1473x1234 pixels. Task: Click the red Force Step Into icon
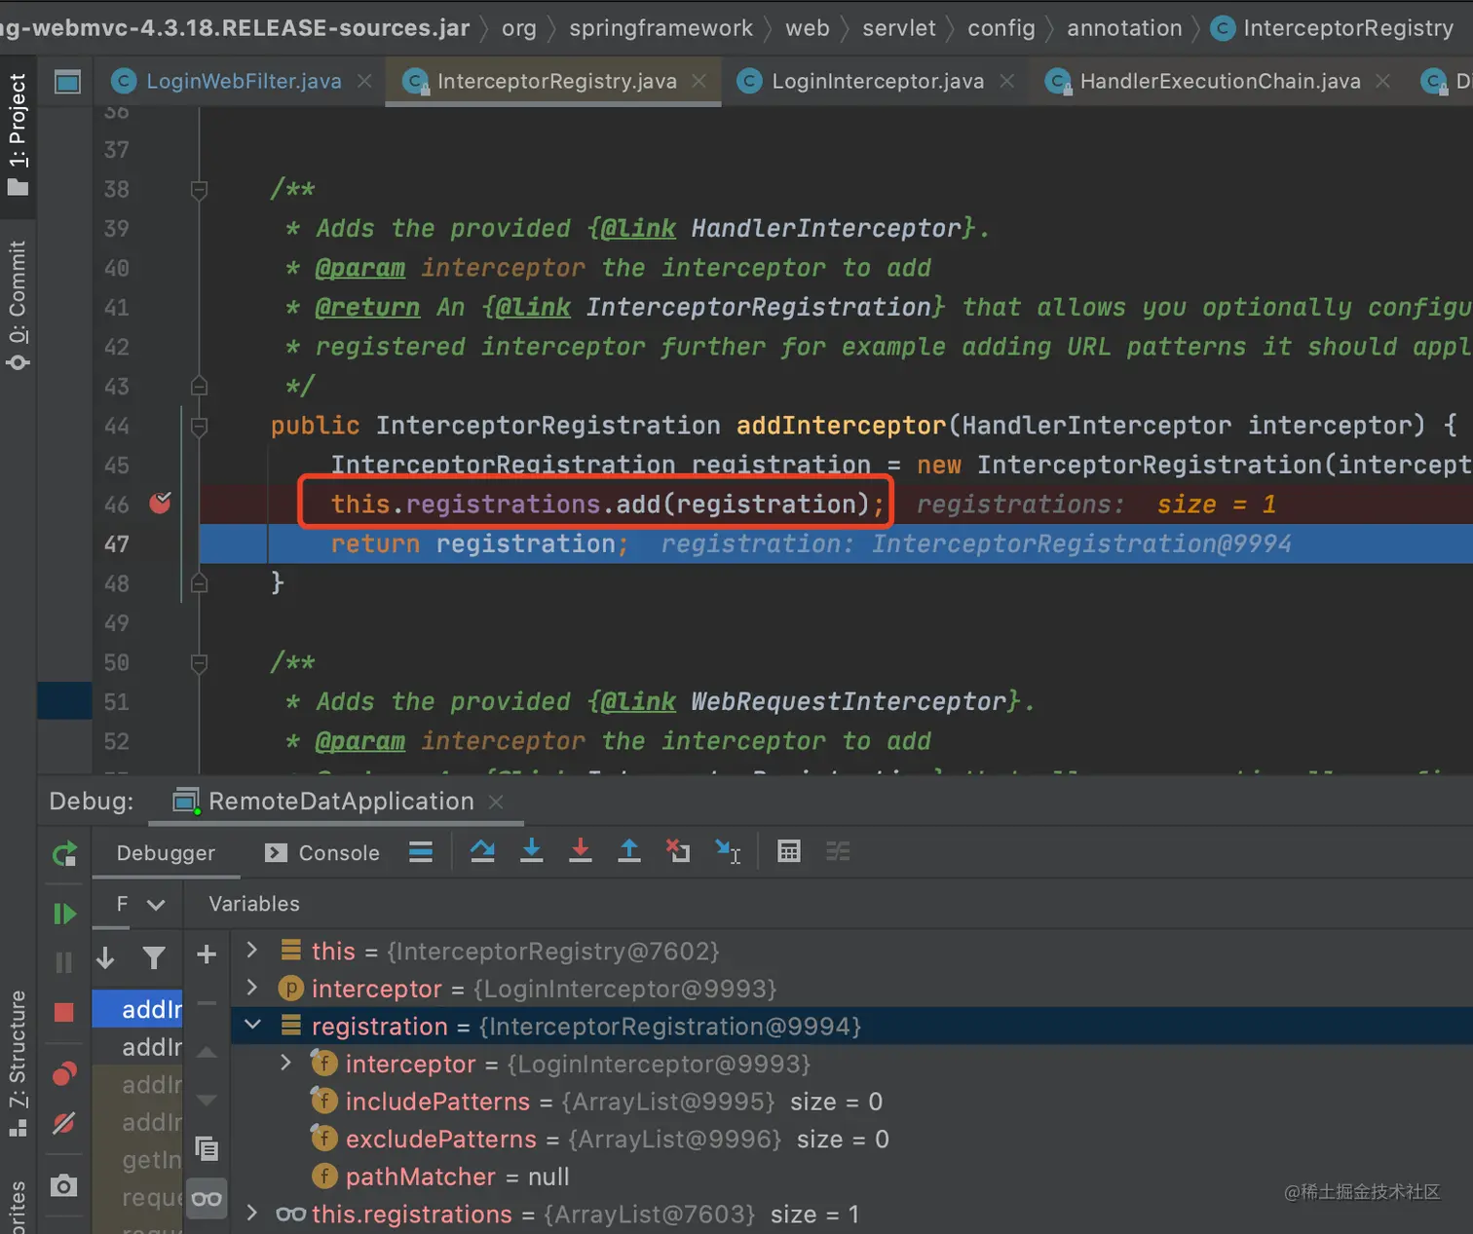coord(581,851)
